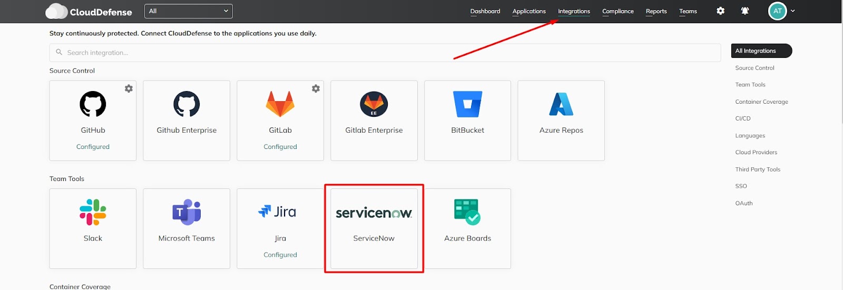Click the BitBucket bucket logo
843x290 pixels.
coord(468,104)
